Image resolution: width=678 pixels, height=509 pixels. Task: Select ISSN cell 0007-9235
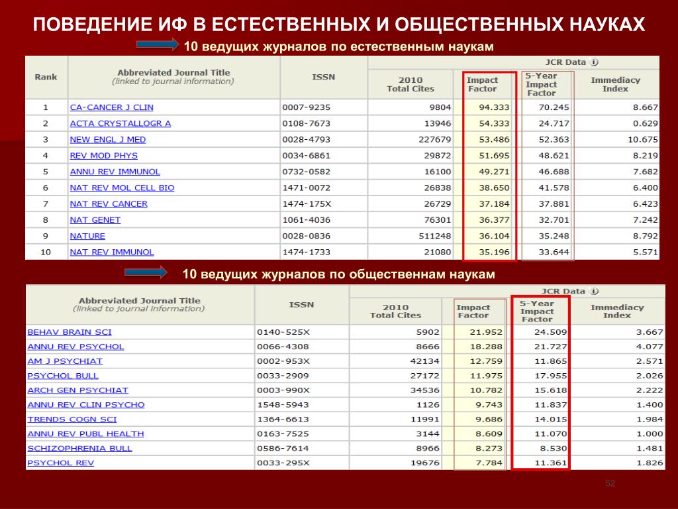click(306, 107)
